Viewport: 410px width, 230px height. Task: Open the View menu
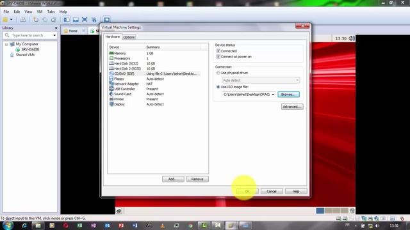[x=28, y=11]
